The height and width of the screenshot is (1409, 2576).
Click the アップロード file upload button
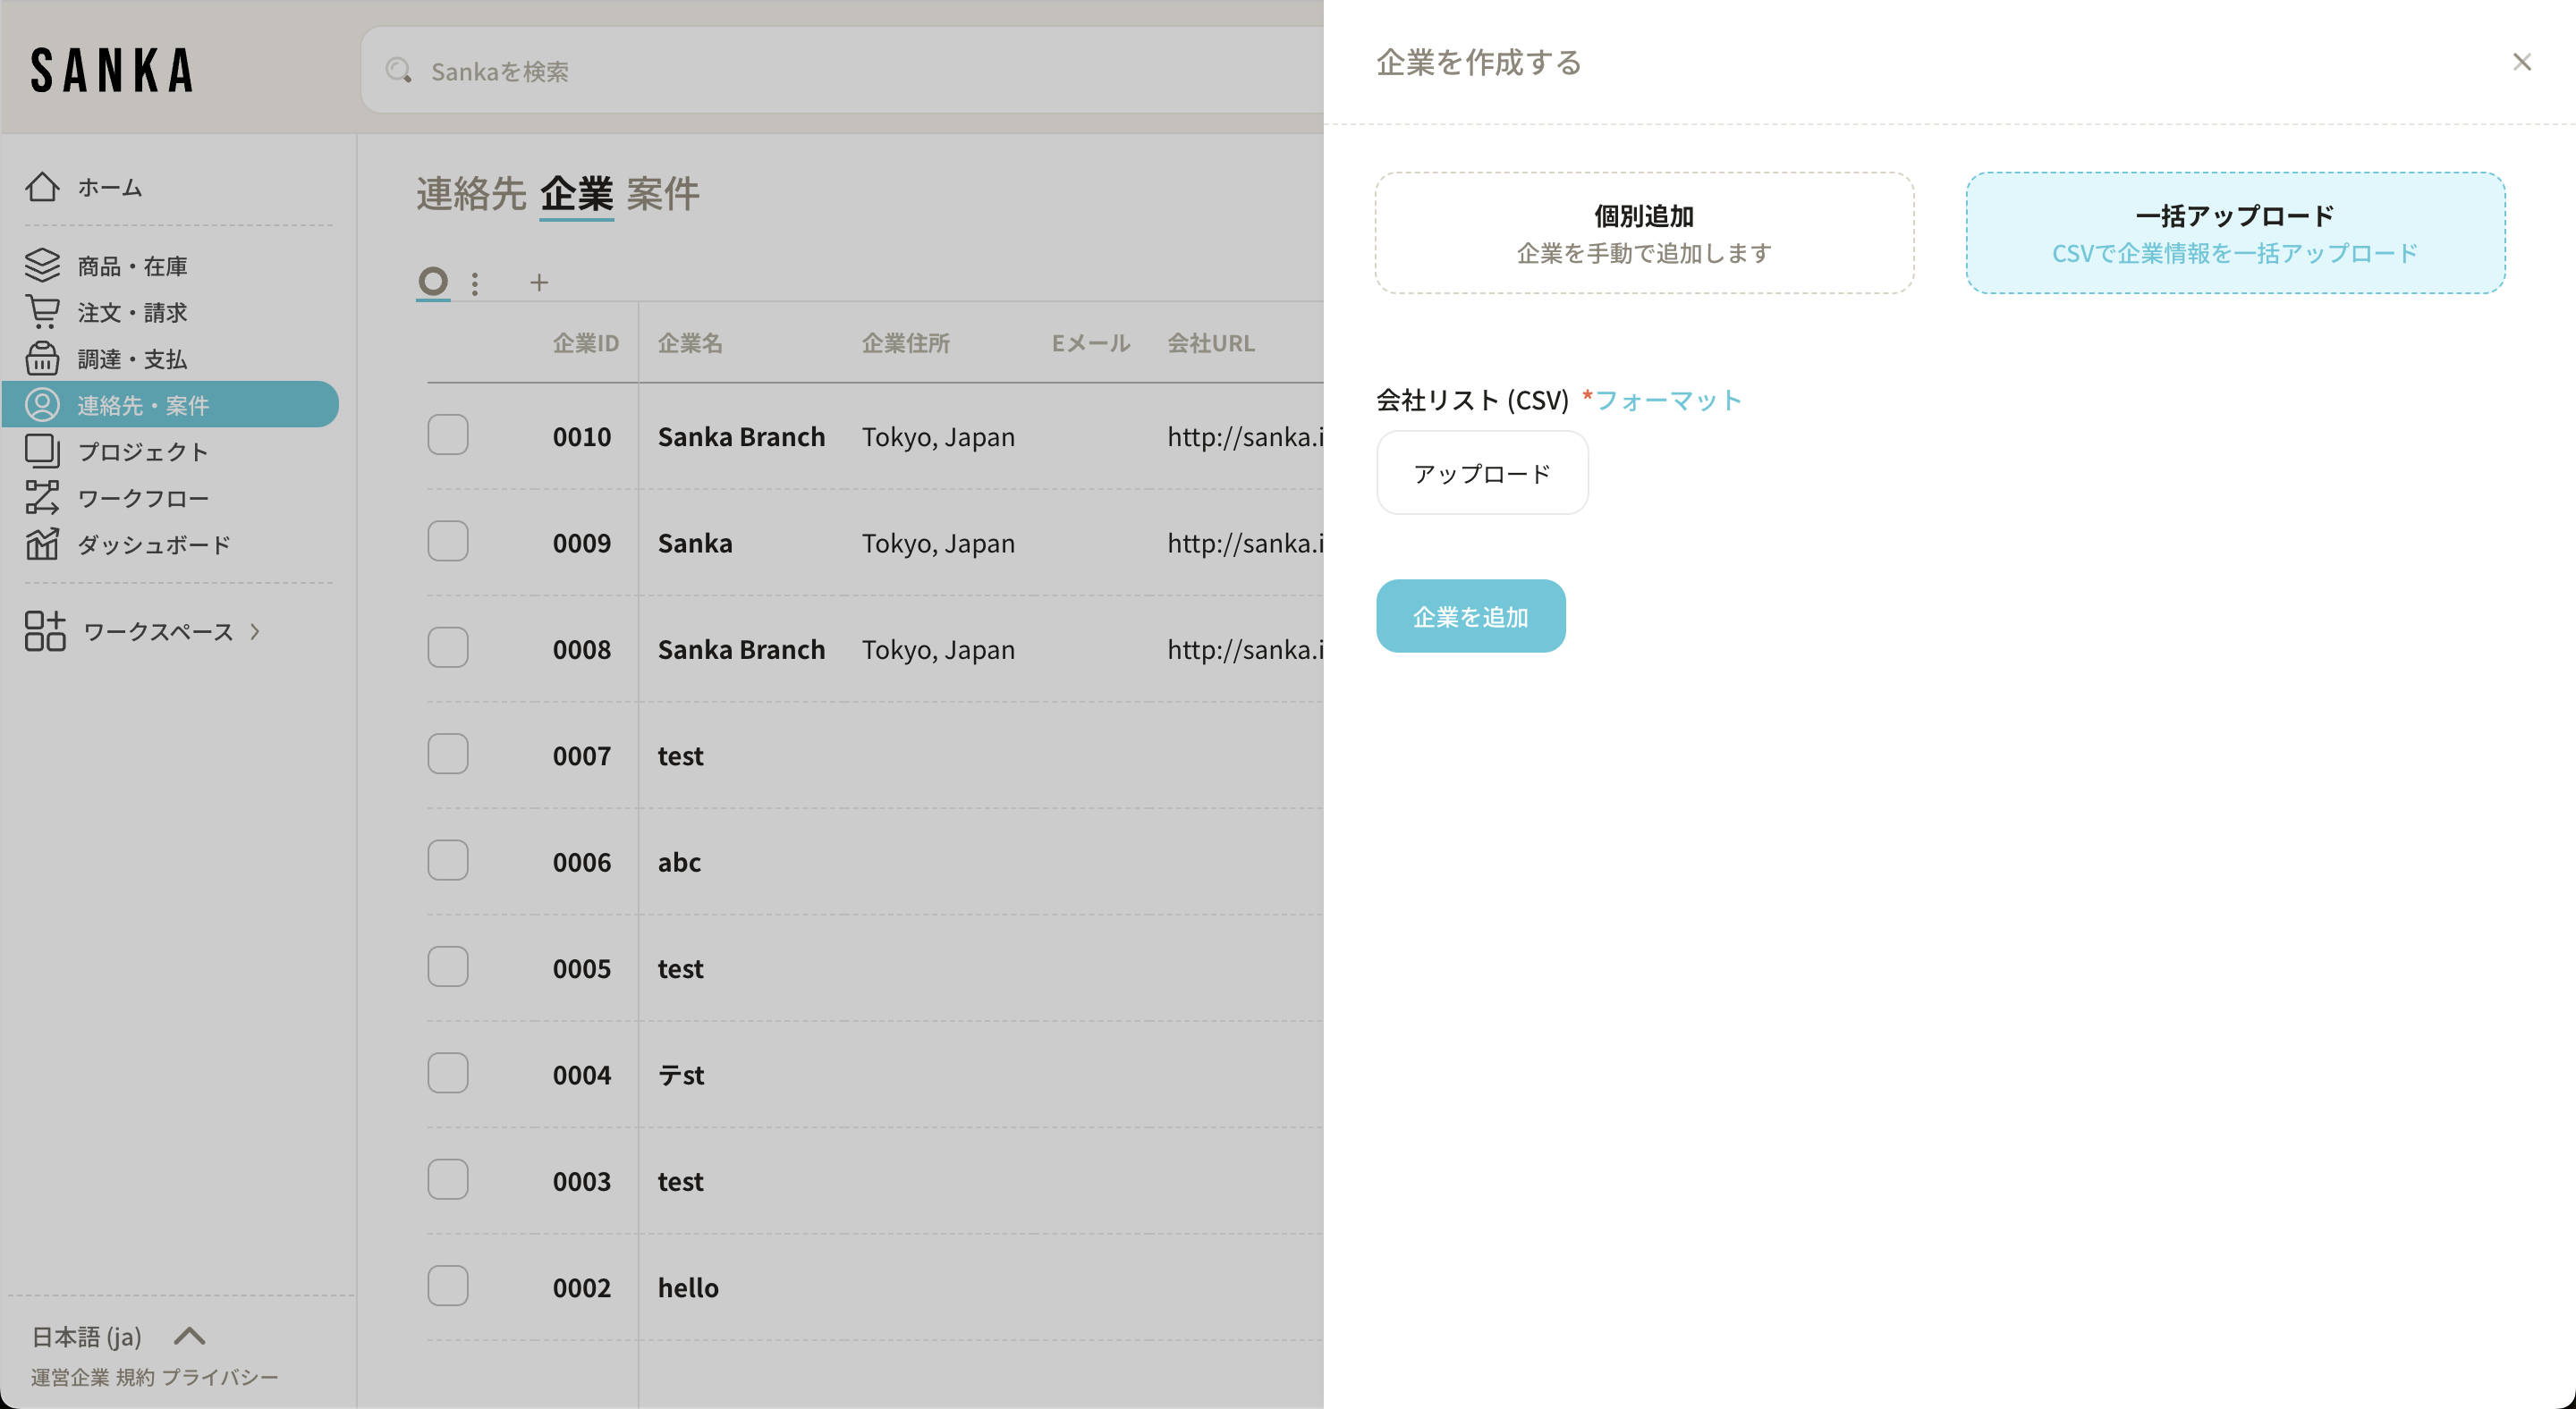coord(1481,474)
